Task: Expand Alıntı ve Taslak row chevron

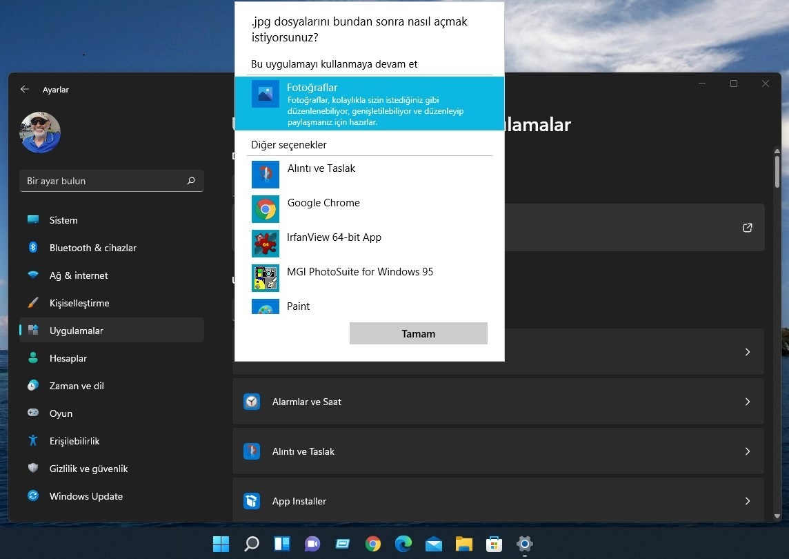Action: (x=748, y=451)
